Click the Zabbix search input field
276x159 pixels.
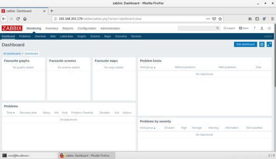point(197,28)
